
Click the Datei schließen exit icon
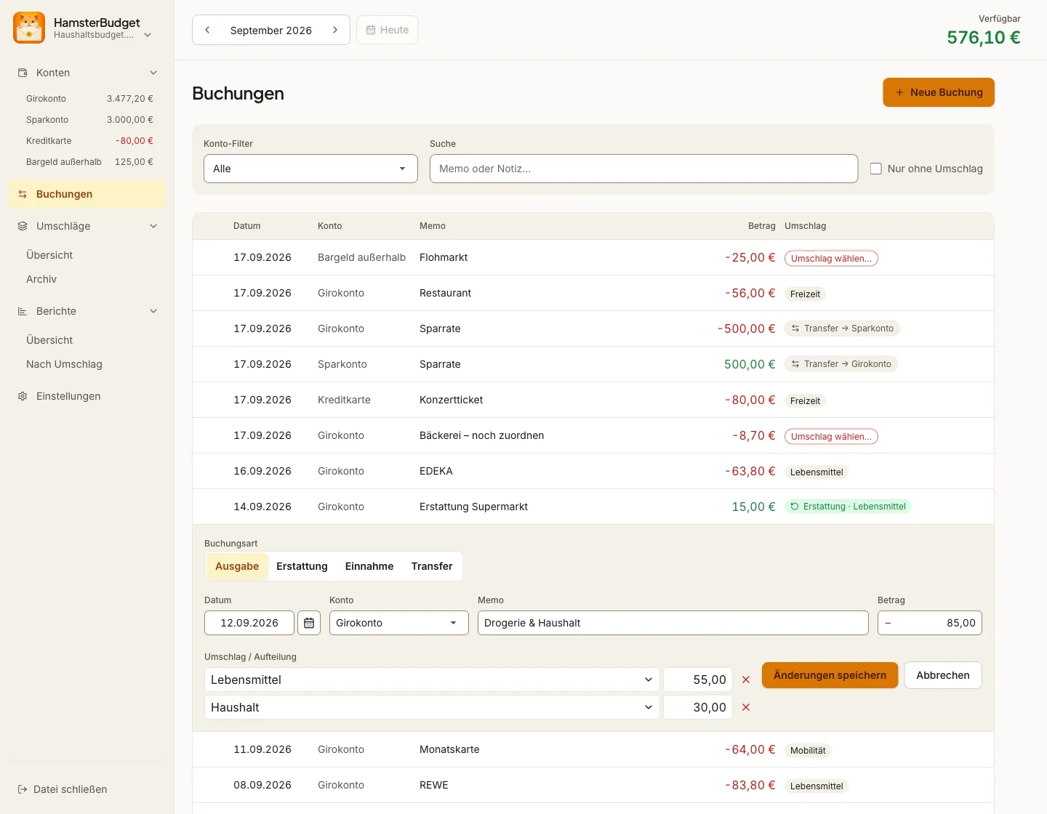click(x=23, y=789)
